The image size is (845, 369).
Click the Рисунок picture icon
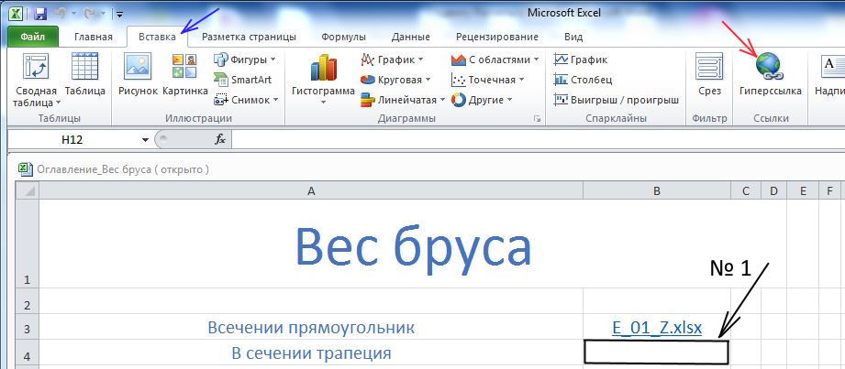[x=138, y=68]
